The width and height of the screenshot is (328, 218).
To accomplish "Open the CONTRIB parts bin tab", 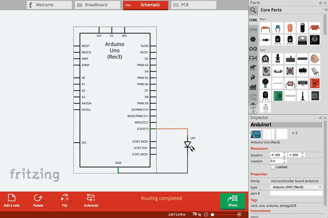I will [253, 97].
